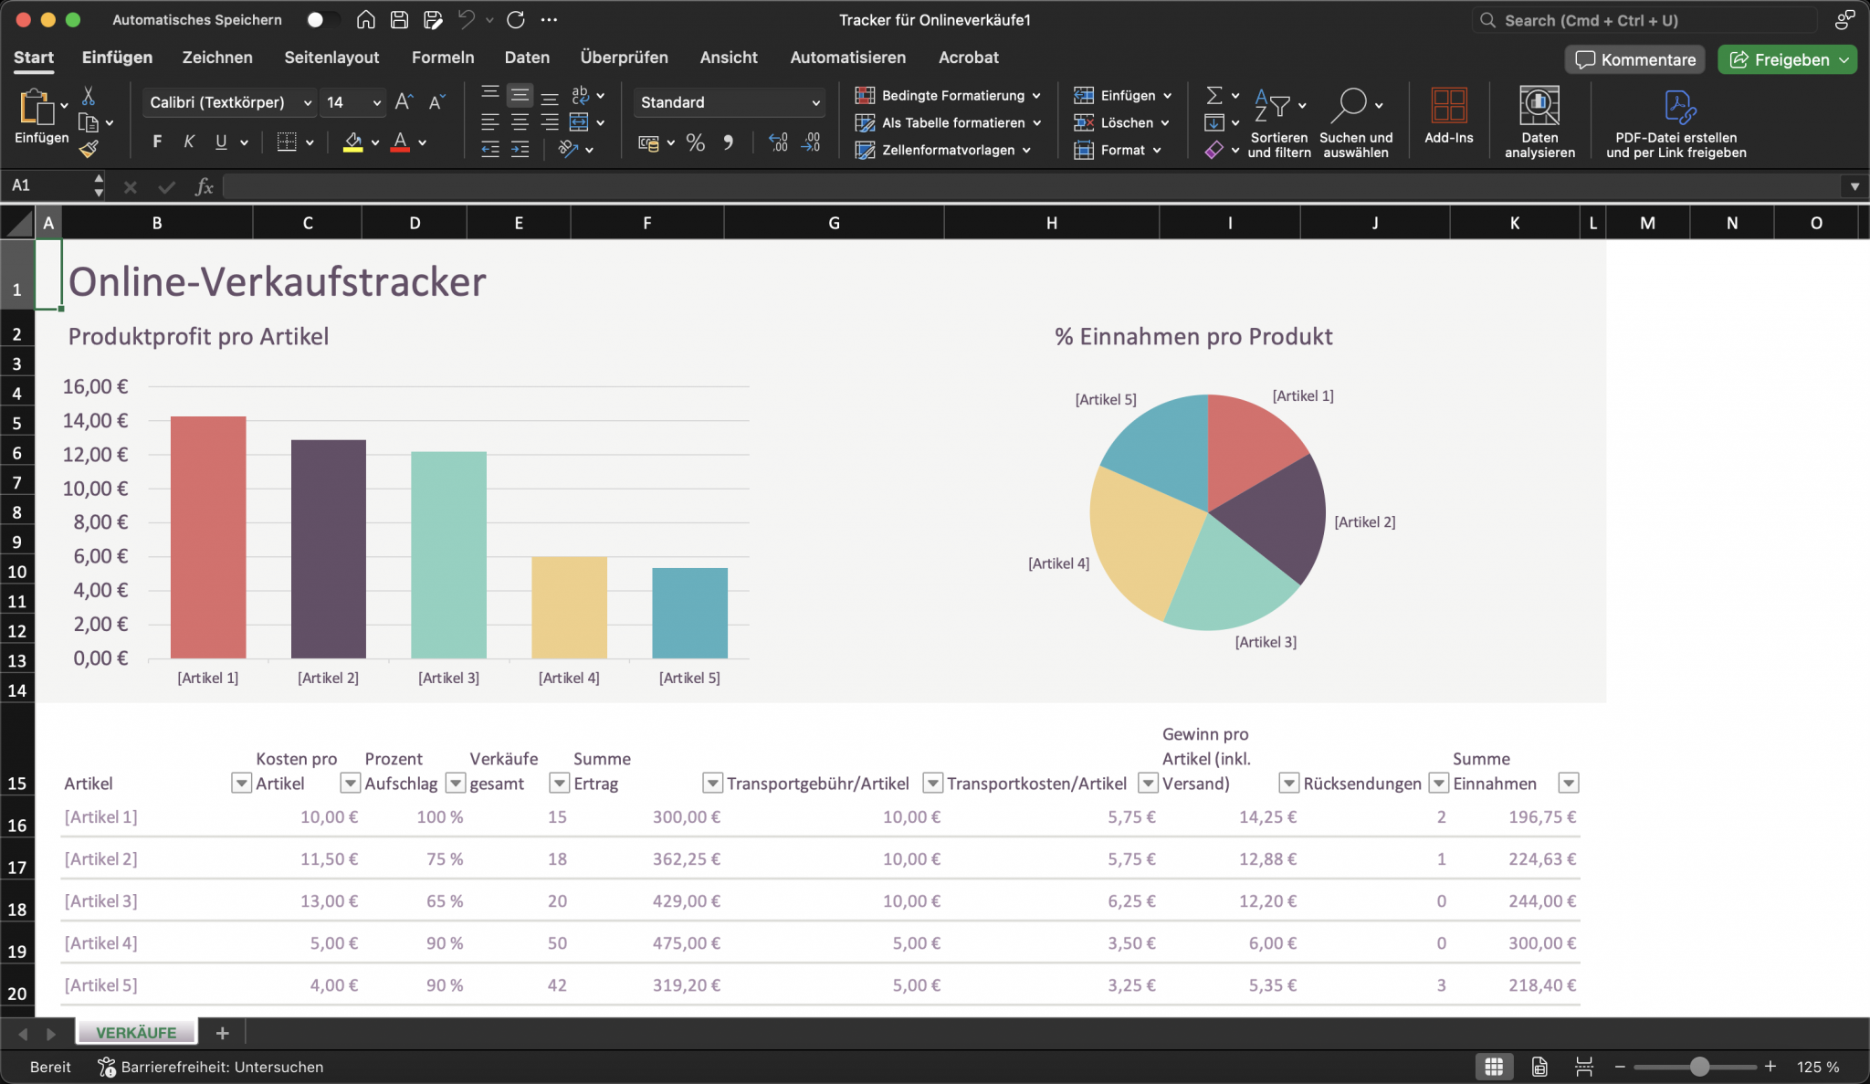1870x1084 pixels.
Task: Add a new sheet with plus button
Action: [222, 1032]
